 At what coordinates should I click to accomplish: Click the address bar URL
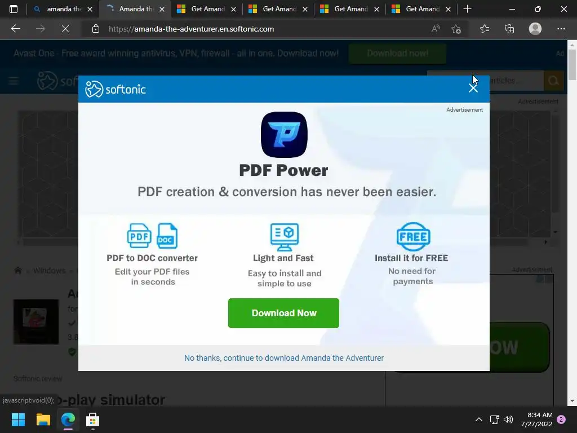point(191,29)
